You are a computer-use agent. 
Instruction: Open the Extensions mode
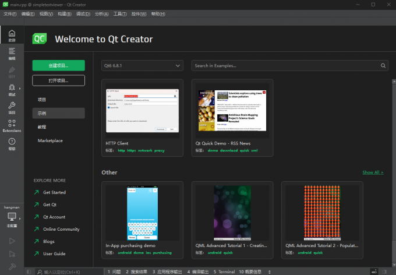click(x=12, y=125)
